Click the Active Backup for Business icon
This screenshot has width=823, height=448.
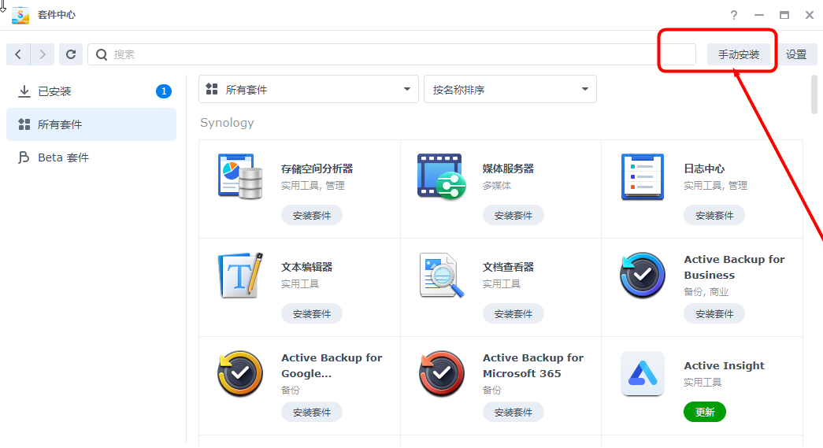click(643, 276)
